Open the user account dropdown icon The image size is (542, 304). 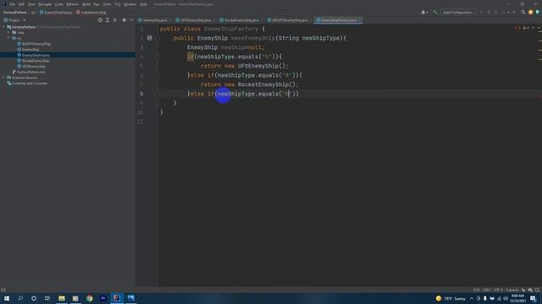pyautogui.click(x=424, y=13)
